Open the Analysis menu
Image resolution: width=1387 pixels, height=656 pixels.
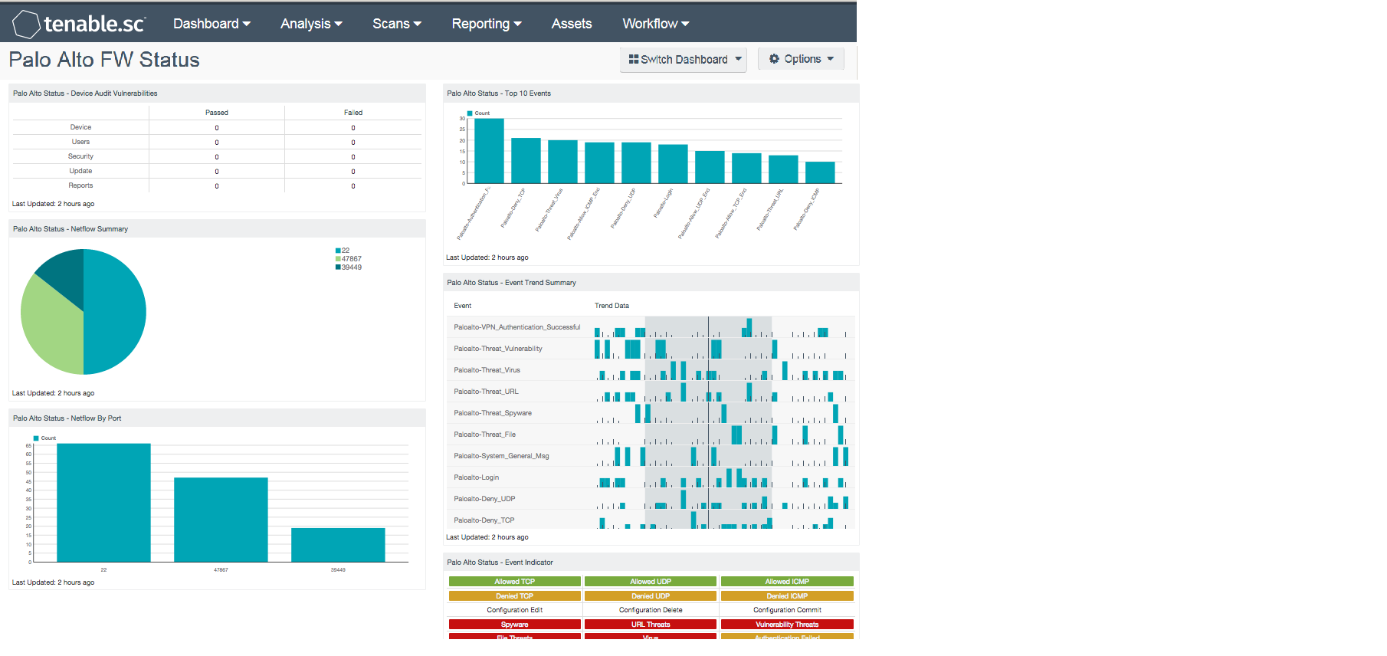click(x=311, y=24)
